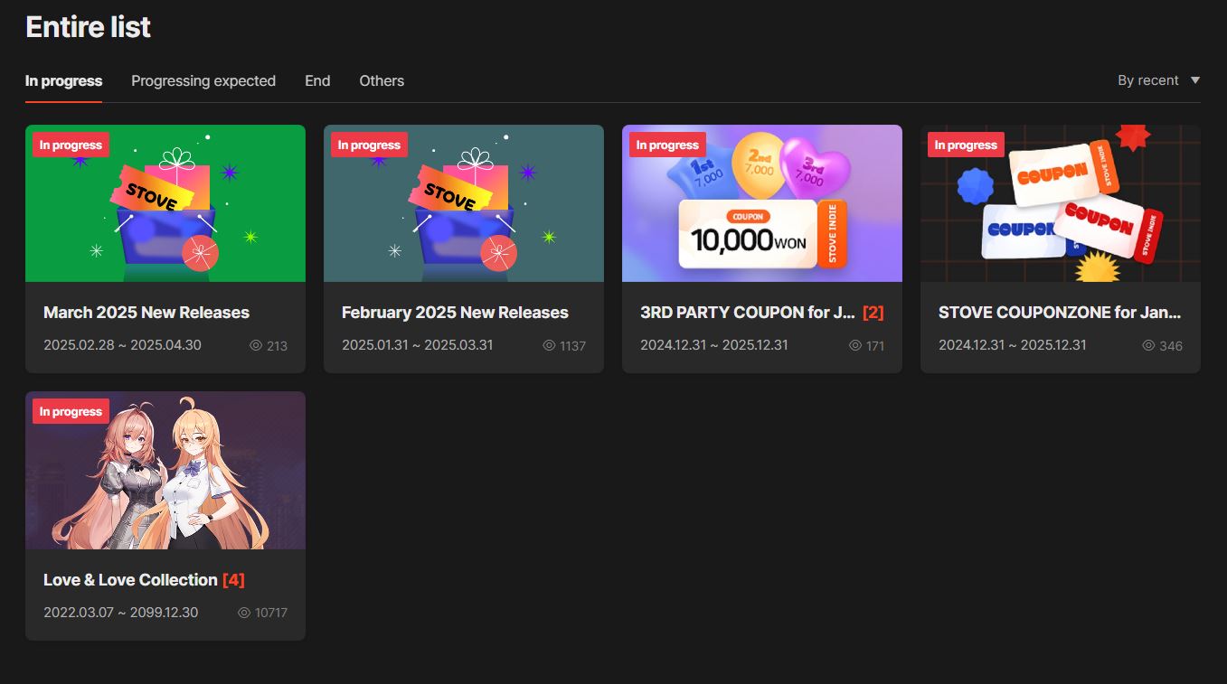This screenshot has width=1227, height=684.
Task: Open the By recent sort dropdown
Action: pos(1158,80)
